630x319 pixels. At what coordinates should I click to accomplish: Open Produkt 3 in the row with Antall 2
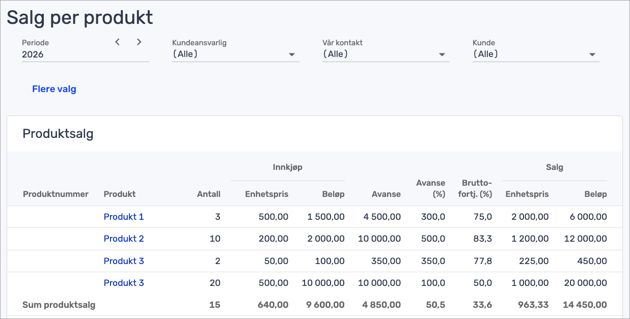(x=124, y=261)
